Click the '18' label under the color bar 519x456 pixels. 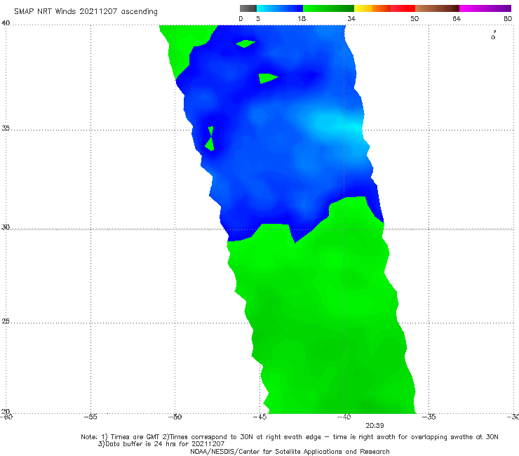[x=302, y=18]
